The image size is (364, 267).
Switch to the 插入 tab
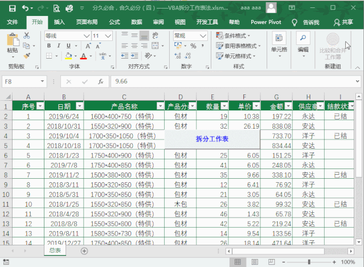pos(59,22)
